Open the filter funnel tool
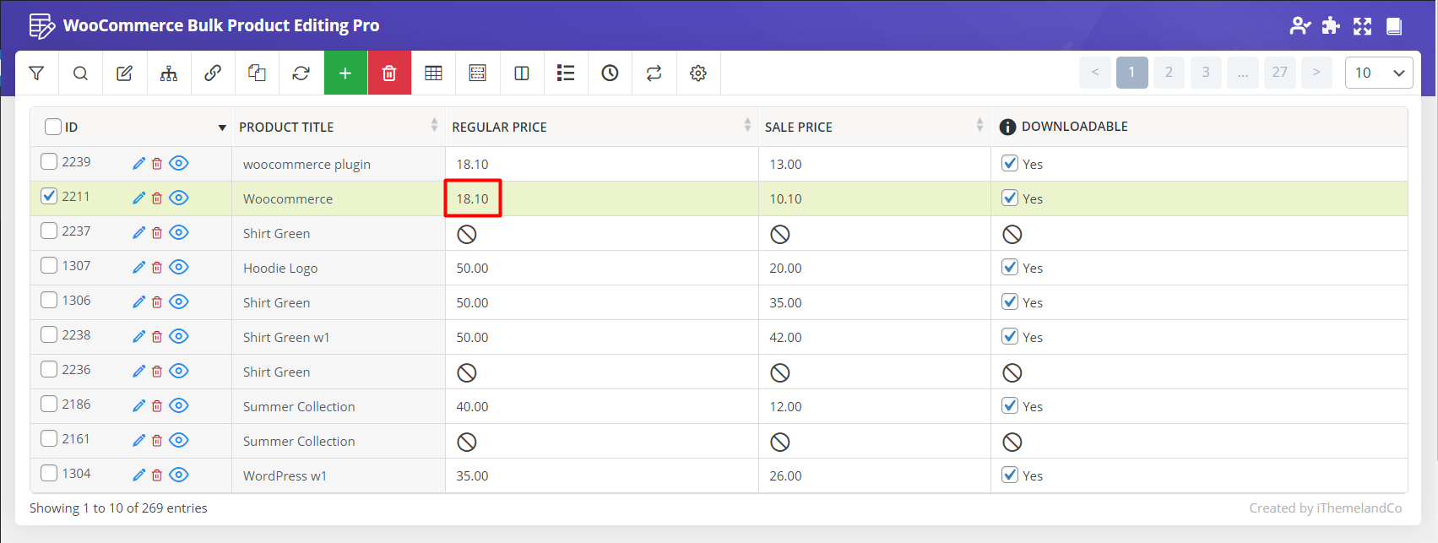The image size is (1438, 543). click(x=36, y=73)
